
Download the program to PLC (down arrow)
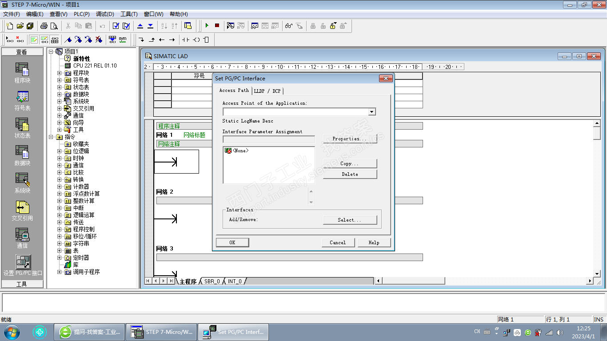click(x=150, y=26)
